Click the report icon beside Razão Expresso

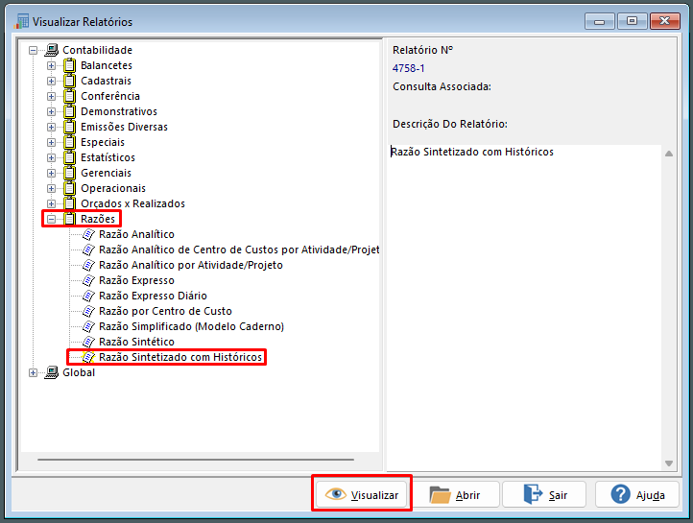point(88,280)
